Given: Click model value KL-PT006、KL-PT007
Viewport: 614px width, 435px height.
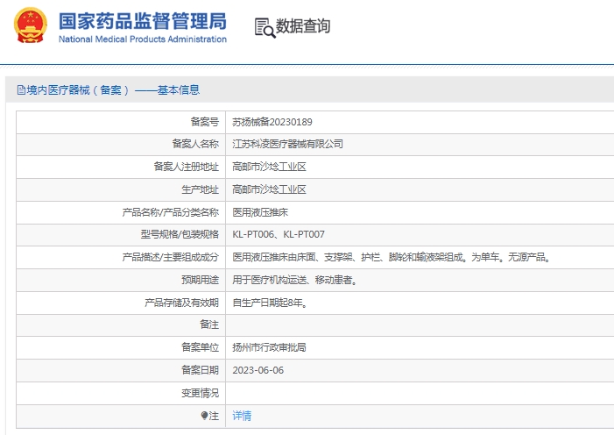Looking at the screenshot, I should pos(279,234).
